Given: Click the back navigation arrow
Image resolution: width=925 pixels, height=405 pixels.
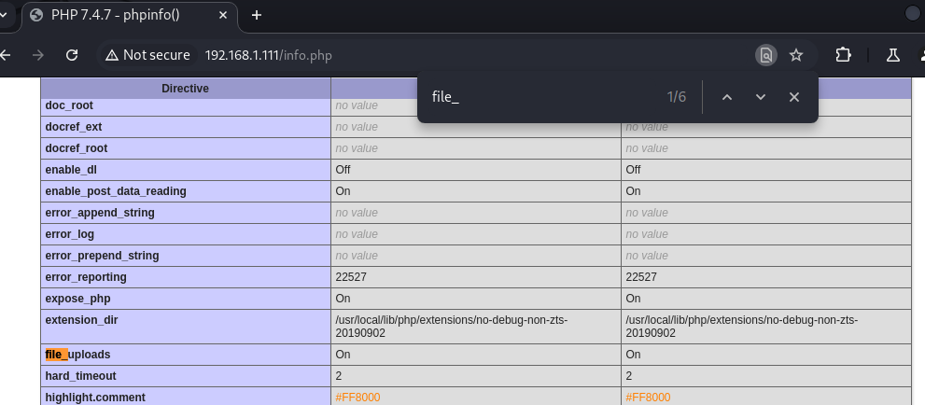Looking at the screenshot, I should tap(6, 55).
